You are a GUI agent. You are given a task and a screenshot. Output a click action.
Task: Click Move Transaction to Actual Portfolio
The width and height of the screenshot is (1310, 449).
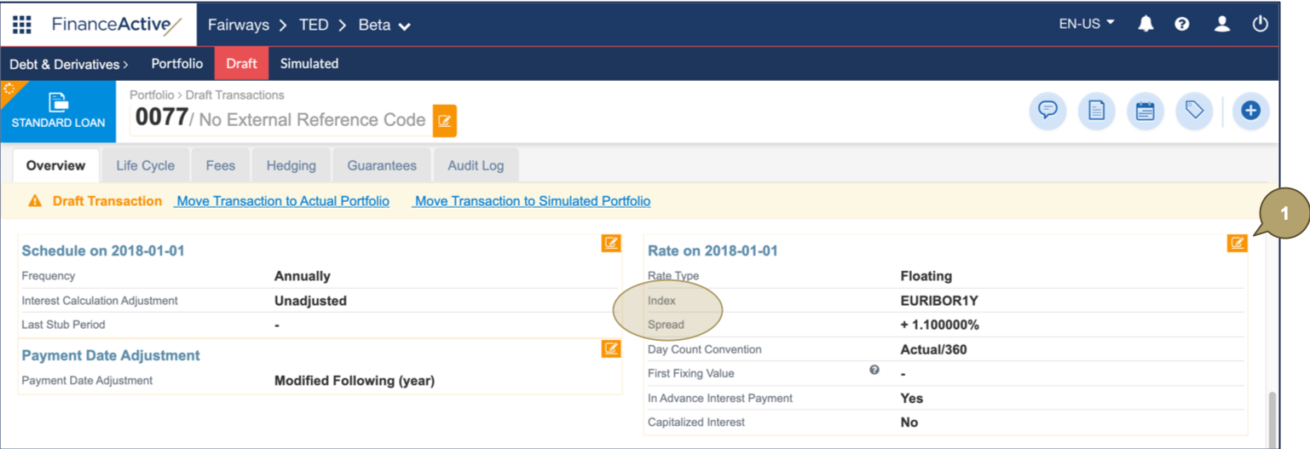click(283, 201)
